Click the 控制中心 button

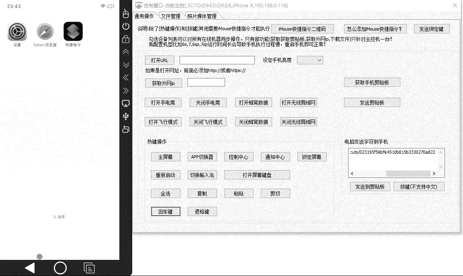[x=239, y=157]
